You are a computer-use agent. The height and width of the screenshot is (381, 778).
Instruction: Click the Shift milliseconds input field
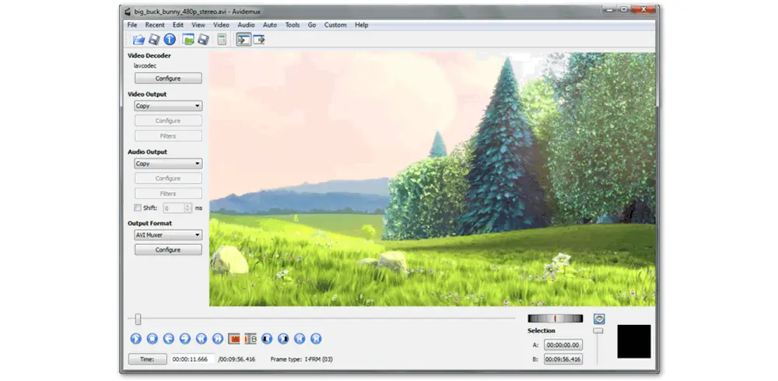pyautogui.click(x=174, y=208)
